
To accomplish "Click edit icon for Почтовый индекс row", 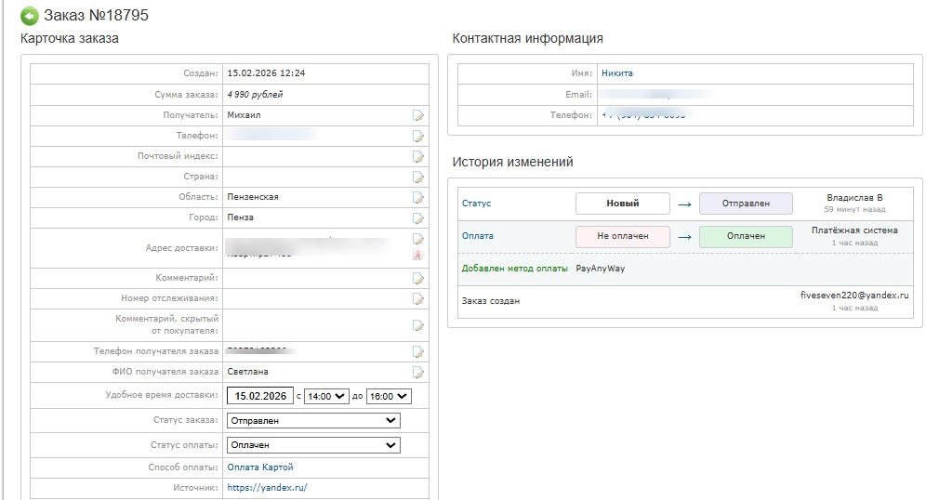I will pyautogui.click(x=418, y=156).
